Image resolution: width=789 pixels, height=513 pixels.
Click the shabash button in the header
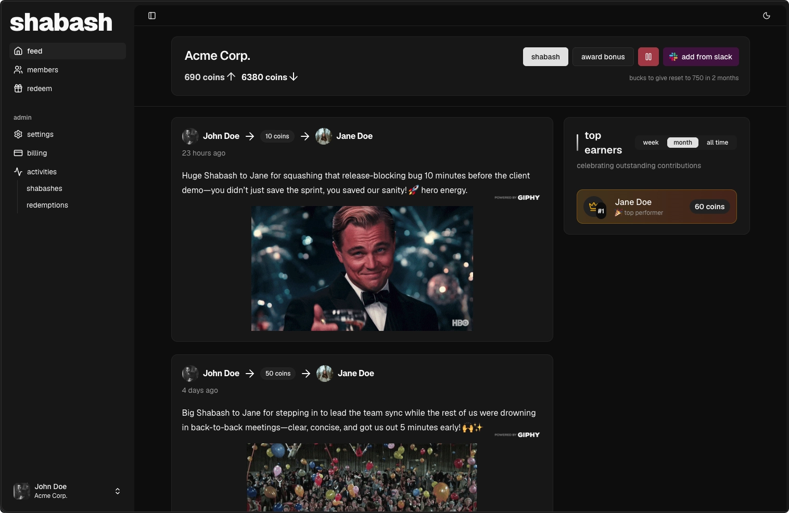[545, 57]
